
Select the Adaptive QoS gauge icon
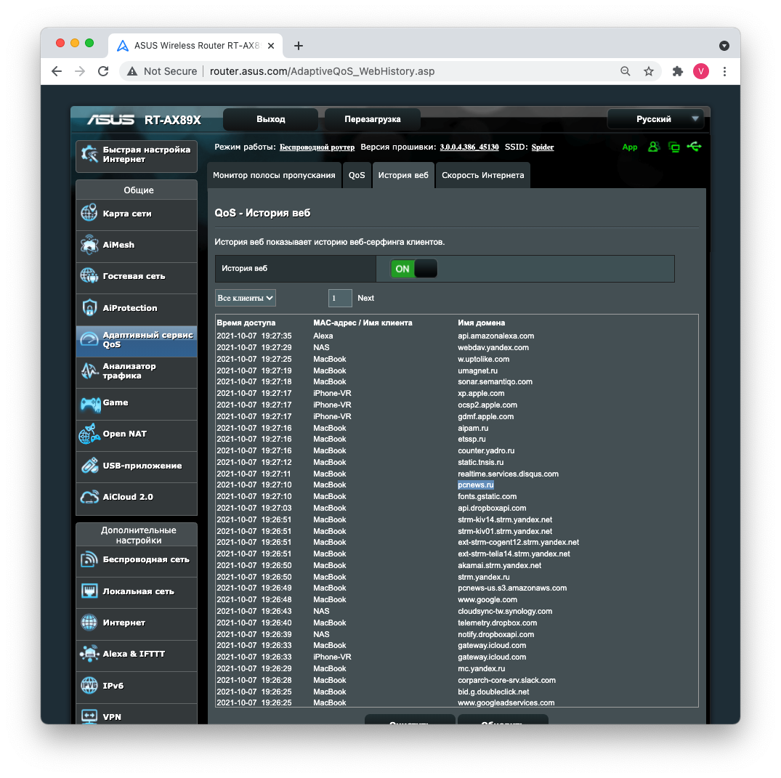89,340
